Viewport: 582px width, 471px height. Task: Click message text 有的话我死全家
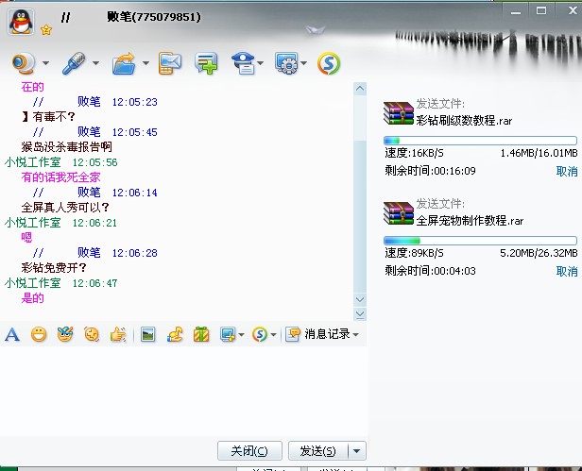(60, 177)
